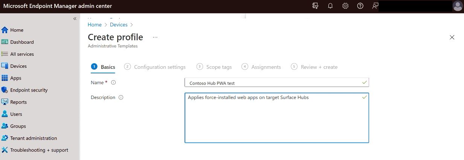Open the Cloud Shell icon in header
This screenshot has height=160, width=464.
point(316,6)
